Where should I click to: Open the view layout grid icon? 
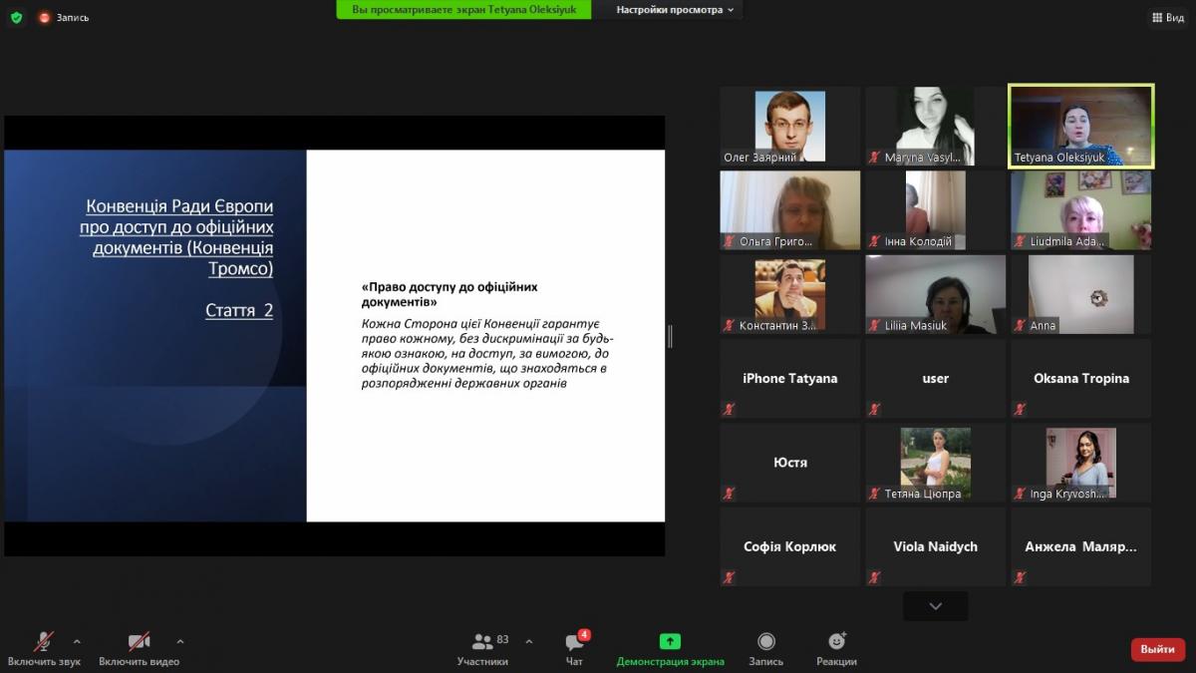[1157, 17]
